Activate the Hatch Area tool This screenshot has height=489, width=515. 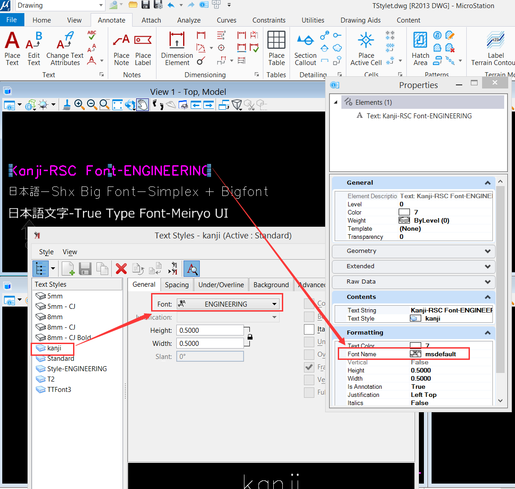pyautogui.click(x=420, y=48)
